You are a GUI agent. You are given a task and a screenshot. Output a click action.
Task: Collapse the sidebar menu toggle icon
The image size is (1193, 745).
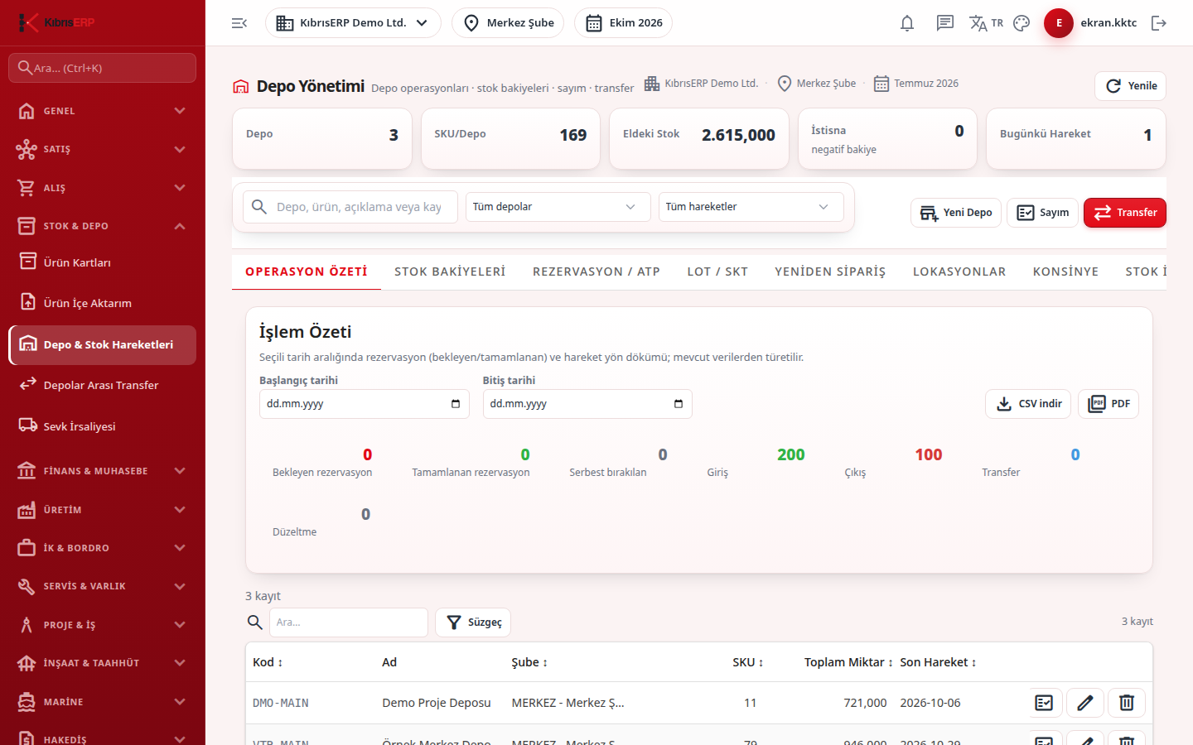point(239,23)
